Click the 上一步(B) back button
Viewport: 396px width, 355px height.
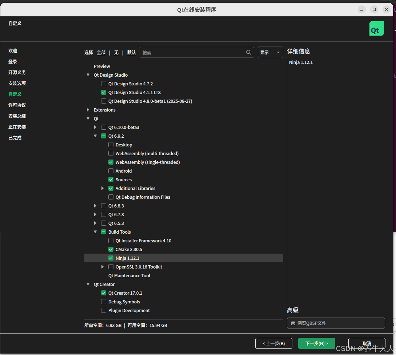pyautogui.click(x=274, y=343)
